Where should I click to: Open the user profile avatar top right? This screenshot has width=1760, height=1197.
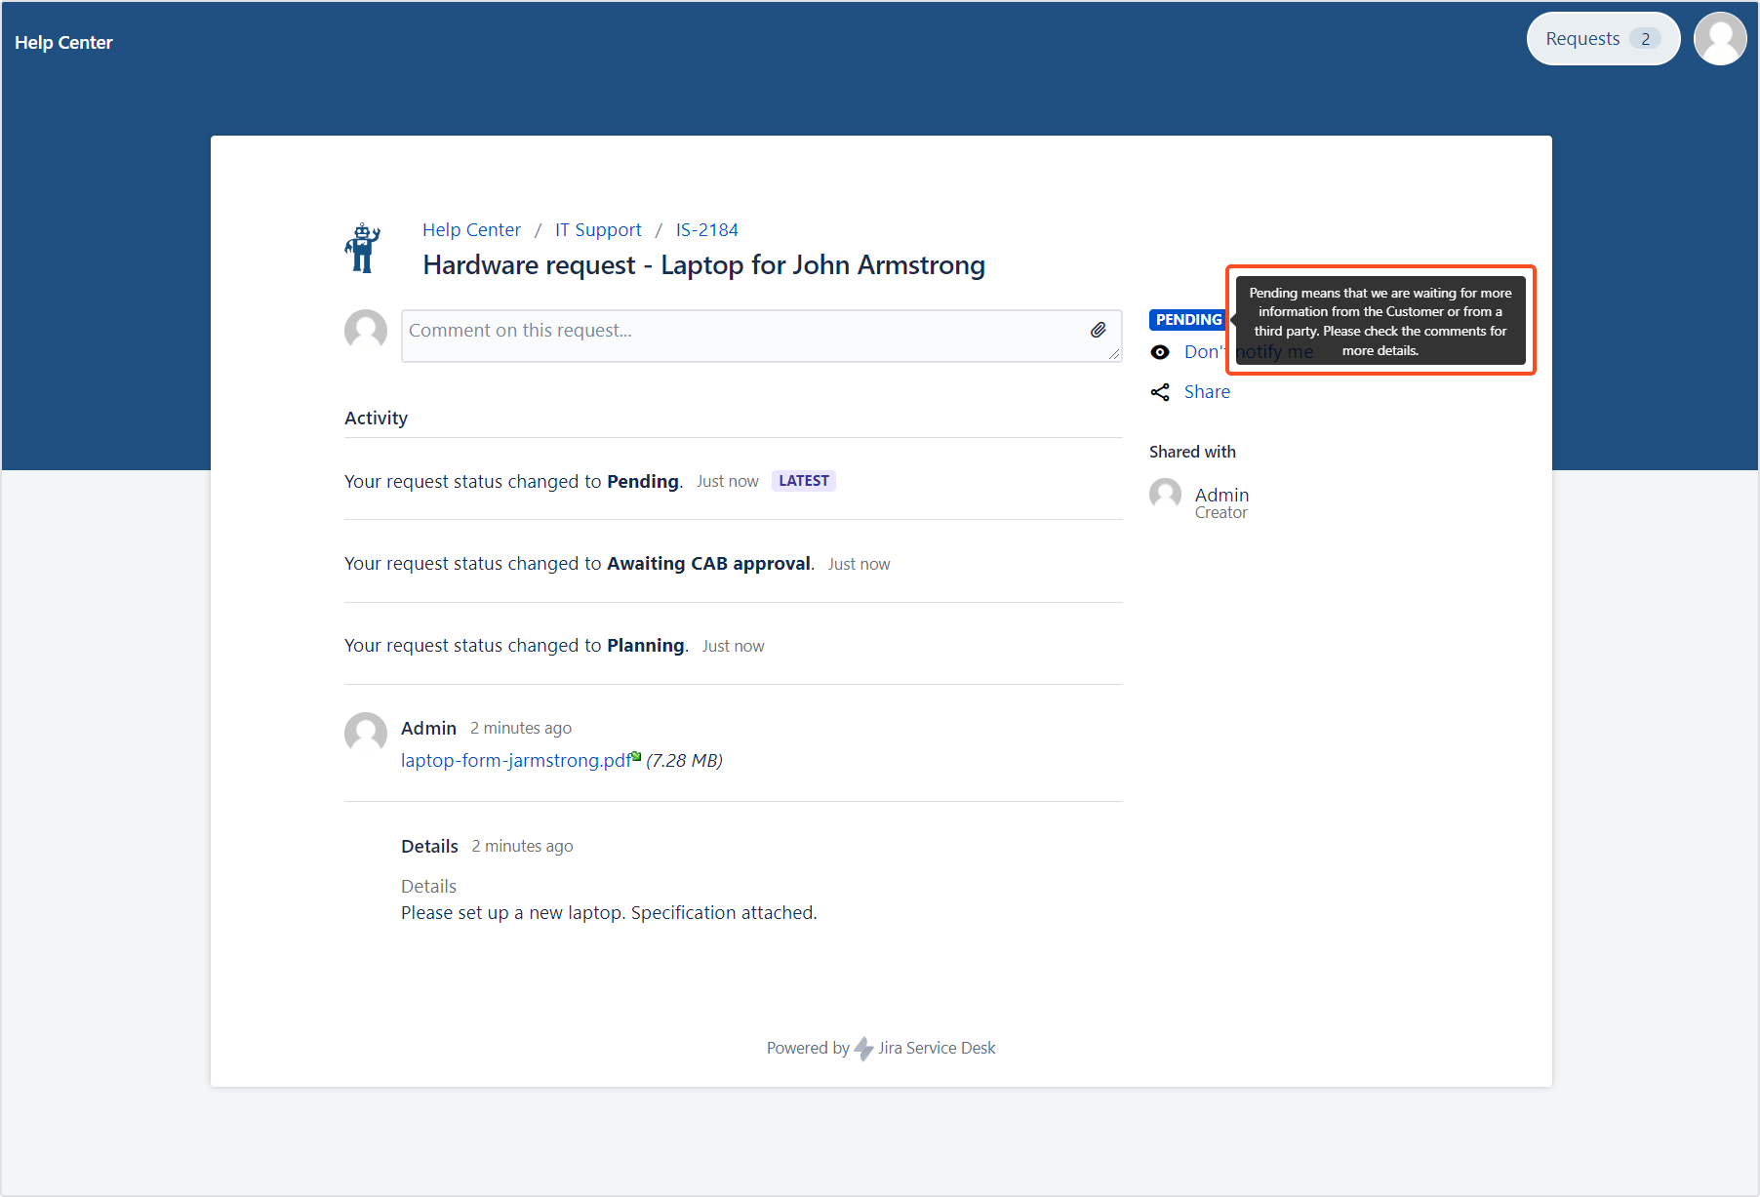pyautogui.click(x=1720, y=38)
